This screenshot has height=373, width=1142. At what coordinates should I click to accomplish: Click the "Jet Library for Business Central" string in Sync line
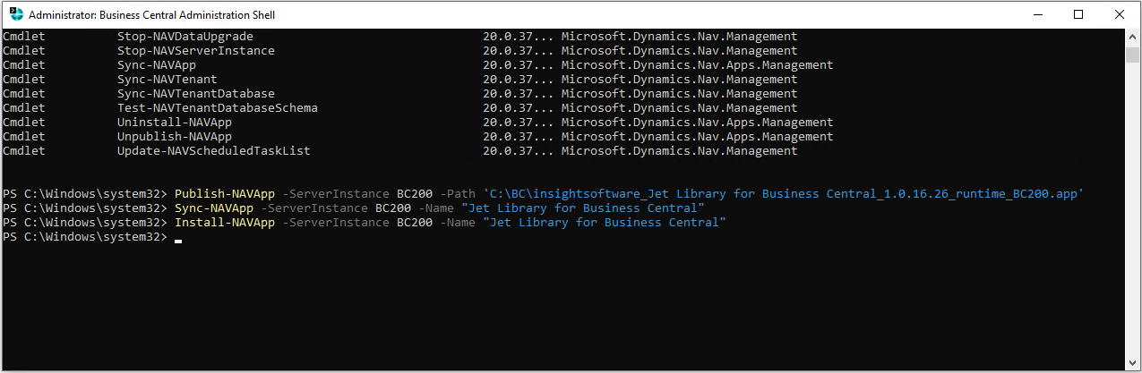(x=583, y=208)
